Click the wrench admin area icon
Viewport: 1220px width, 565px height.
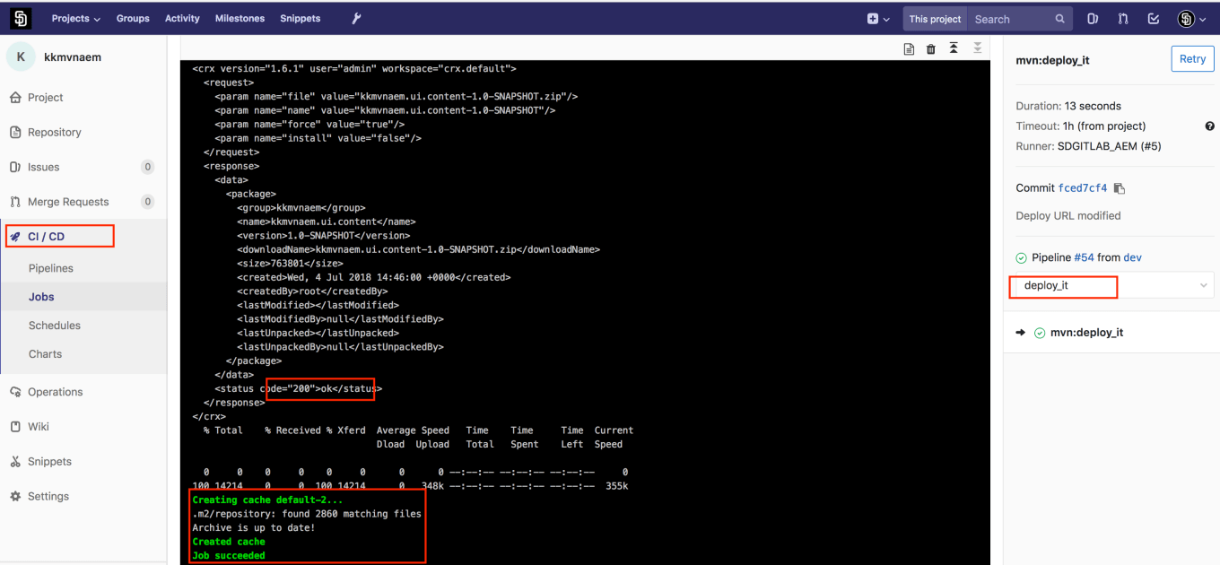click(x=355, y=18)
